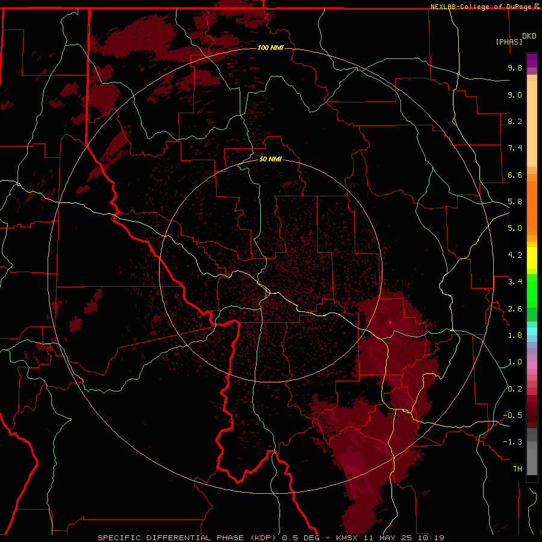The image size is (542, 542).
Task: Click the TH threshold label
Action: [x=517, y=469]
